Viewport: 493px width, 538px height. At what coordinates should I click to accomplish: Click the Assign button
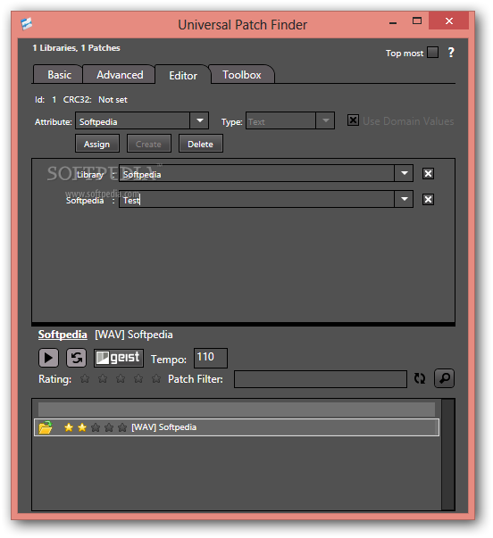[x=97, y=144]
